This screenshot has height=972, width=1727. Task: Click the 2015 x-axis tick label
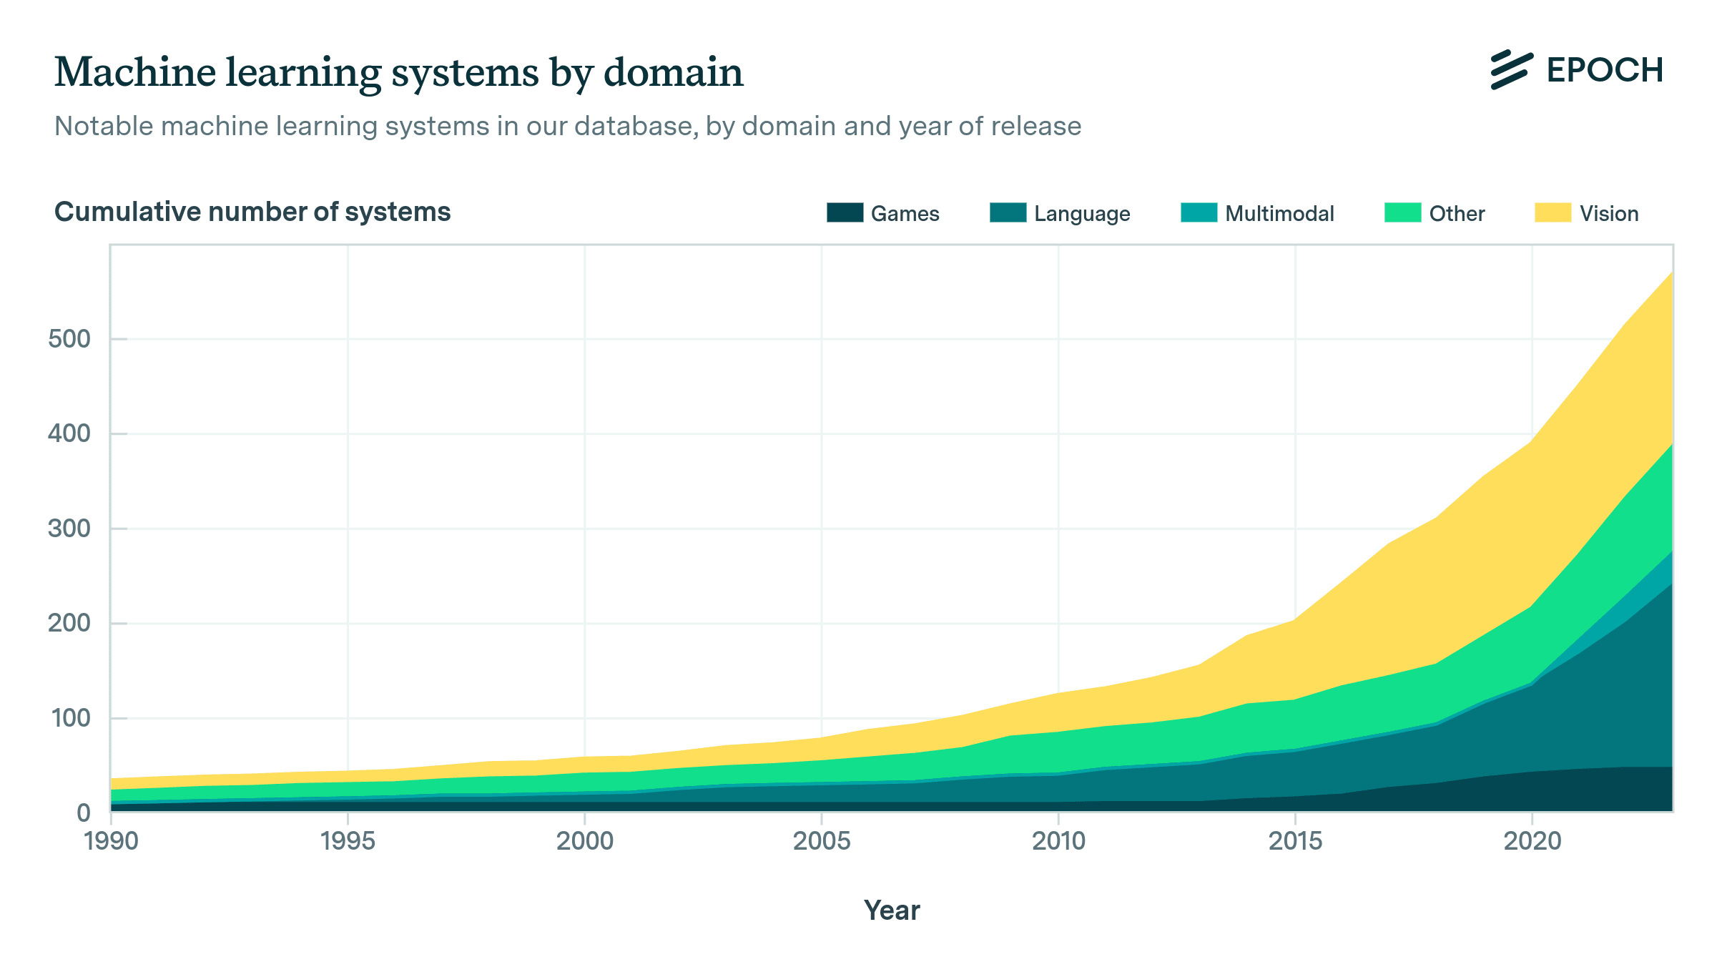(x=1295, y=841)
